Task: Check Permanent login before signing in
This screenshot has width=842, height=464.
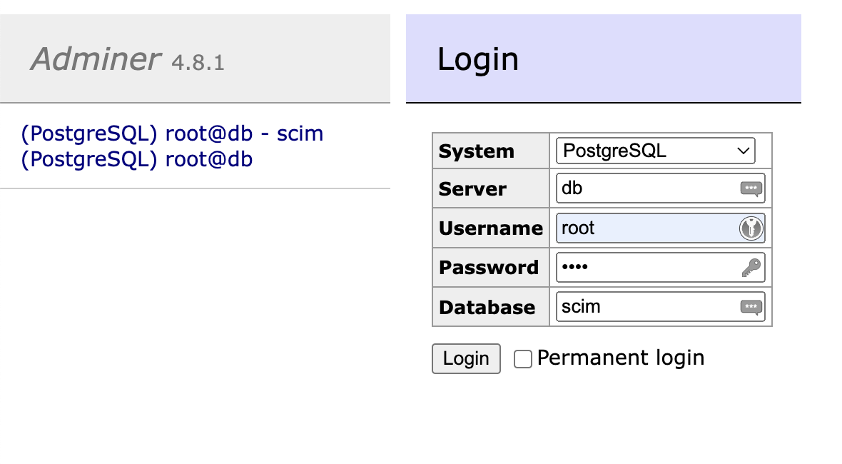Action: tap(523, 358)
